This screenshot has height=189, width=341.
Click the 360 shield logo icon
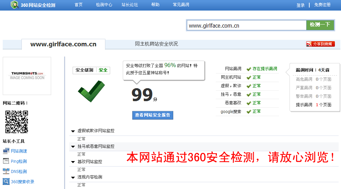[x=15, y=5]
